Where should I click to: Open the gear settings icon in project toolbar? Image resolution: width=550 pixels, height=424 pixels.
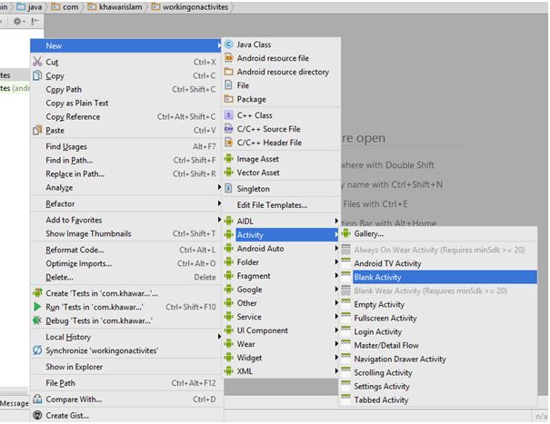click(19, 21)
